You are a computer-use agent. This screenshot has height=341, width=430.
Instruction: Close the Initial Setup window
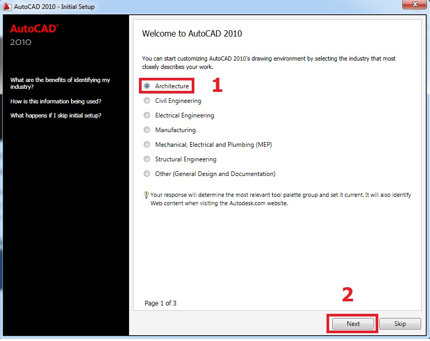(416, 6)
